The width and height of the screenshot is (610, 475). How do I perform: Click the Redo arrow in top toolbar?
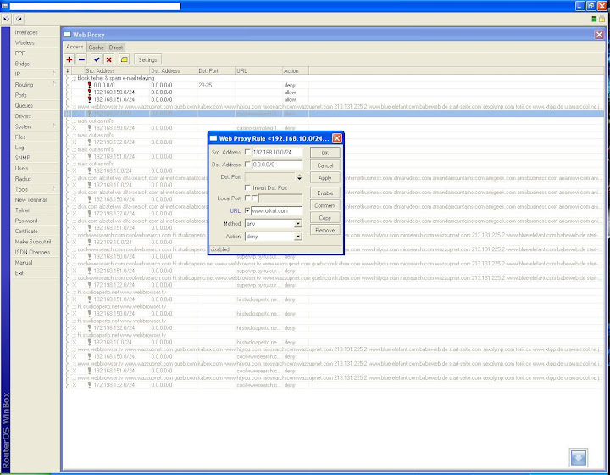[19, 19]
